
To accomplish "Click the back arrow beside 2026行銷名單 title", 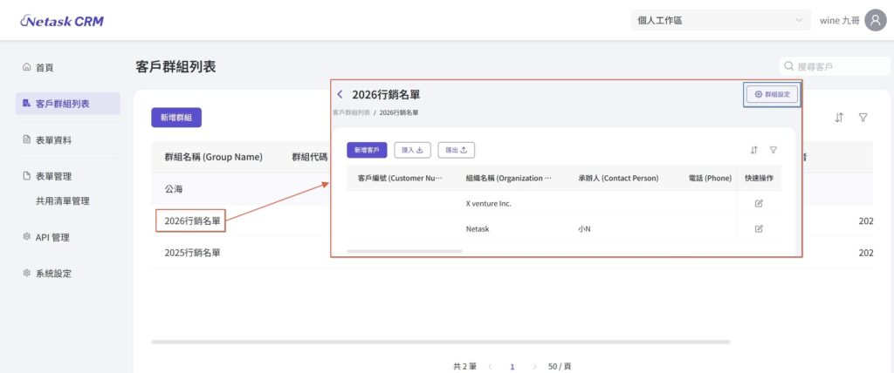I will 340,94.
